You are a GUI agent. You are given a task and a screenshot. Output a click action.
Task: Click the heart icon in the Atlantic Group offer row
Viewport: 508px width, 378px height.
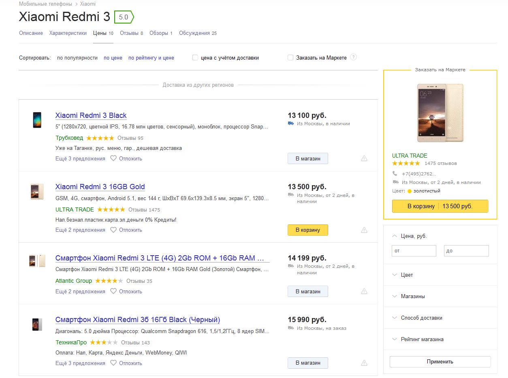coord(113,291)
